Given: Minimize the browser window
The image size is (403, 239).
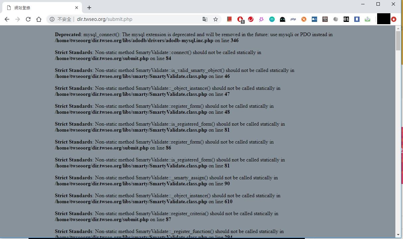Looking at the screenshot, I should pyautogui.click(x=363, y=4).
